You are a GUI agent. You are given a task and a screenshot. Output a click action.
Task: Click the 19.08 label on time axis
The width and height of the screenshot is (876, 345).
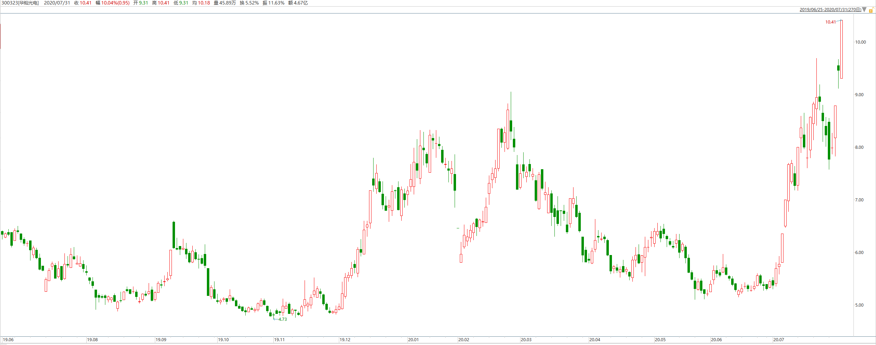click(92, 340)
